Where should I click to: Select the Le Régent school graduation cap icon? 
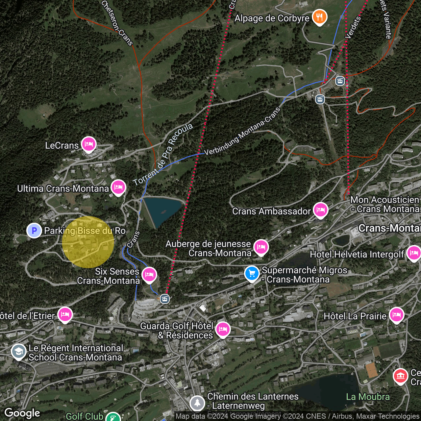click(18, 351)
